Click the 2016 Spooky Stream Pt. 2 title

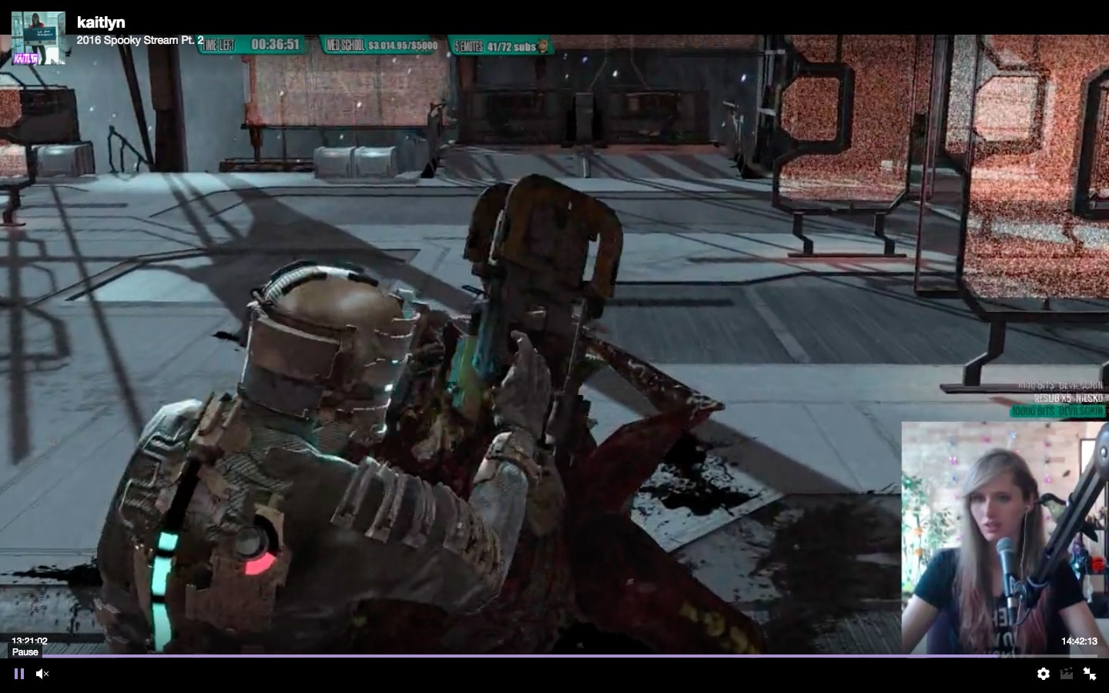pos(139,40)
